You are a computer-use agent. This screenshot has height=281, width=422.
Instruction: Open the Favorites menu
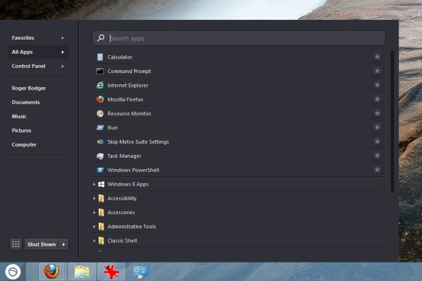click(x=38, y=38)
